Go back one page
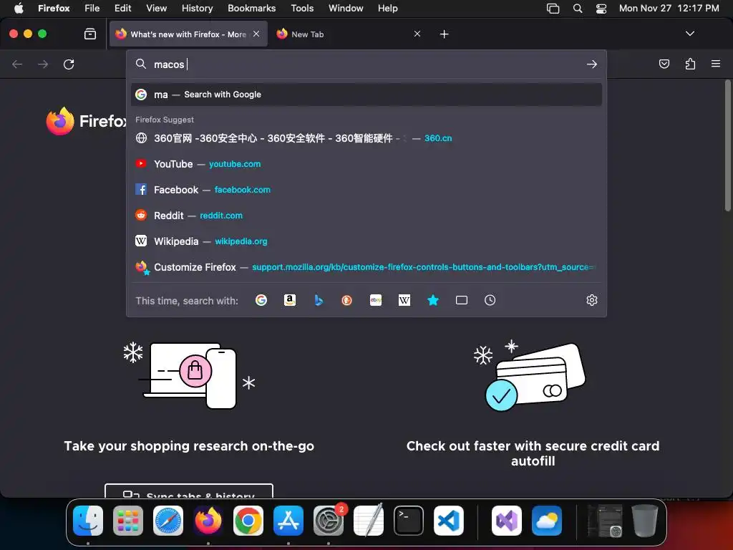 click(17, 64)
